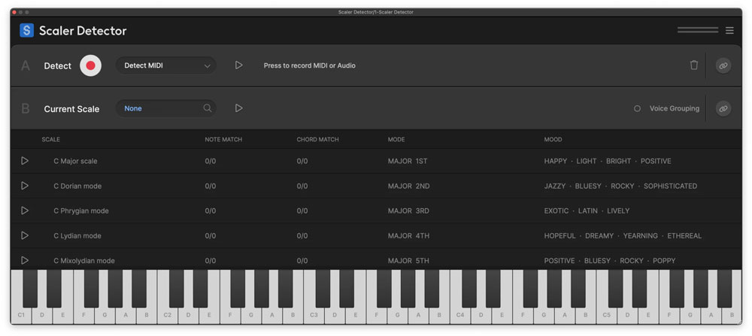This screenshot has width=752, height=336.
Task: Play the detected input in section A
Action: click(x=238, y=65)
